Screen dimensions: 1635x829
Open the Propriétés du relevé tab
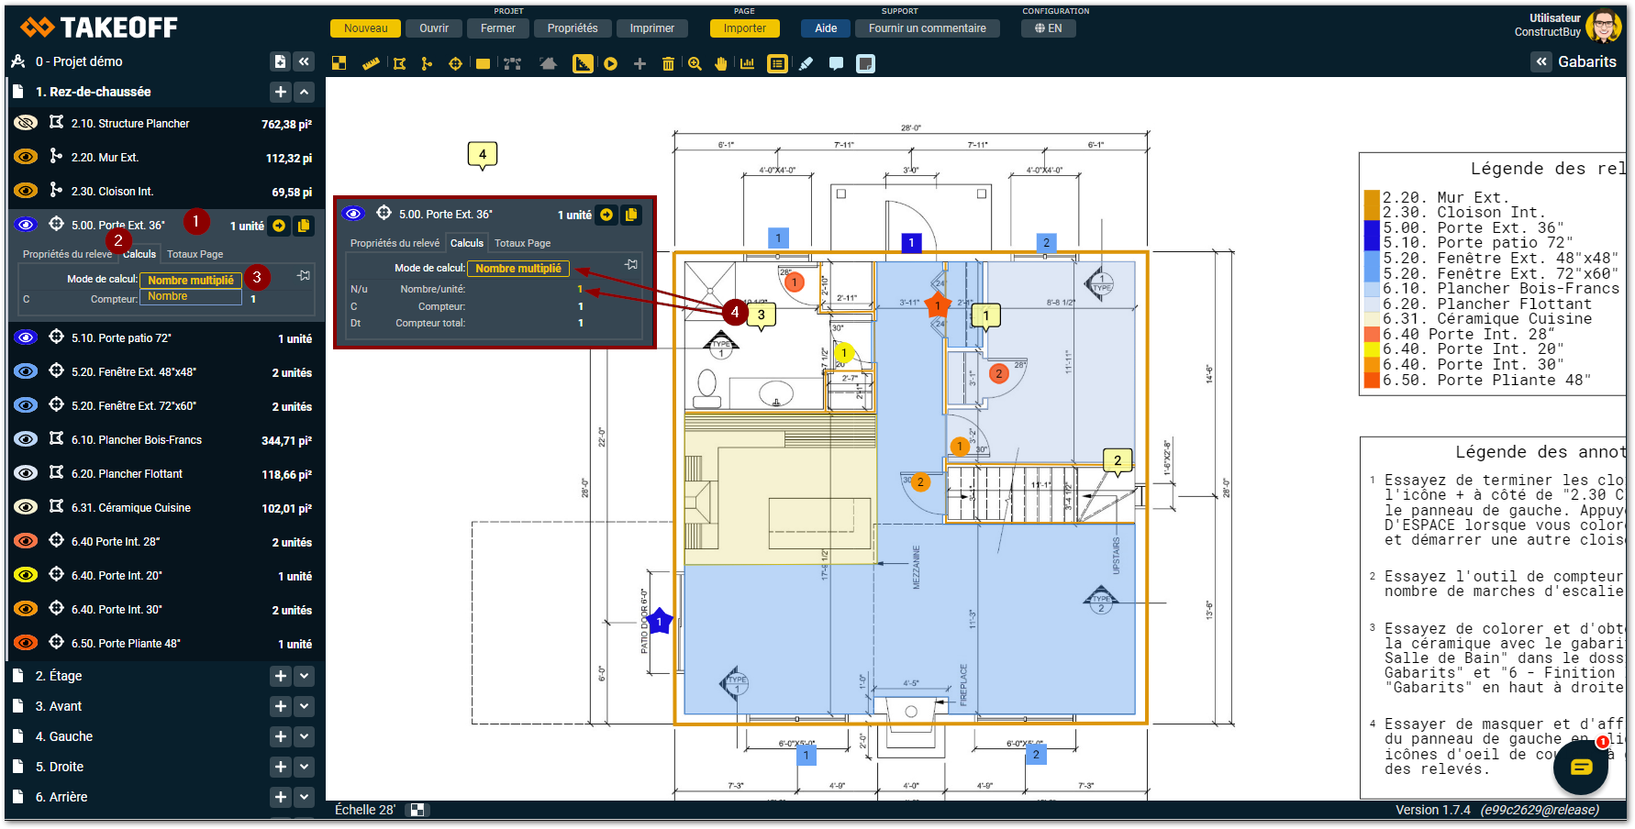(67, 254)
